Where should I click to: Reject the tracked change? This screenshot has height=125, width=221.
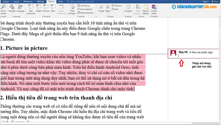pos(108,8)
